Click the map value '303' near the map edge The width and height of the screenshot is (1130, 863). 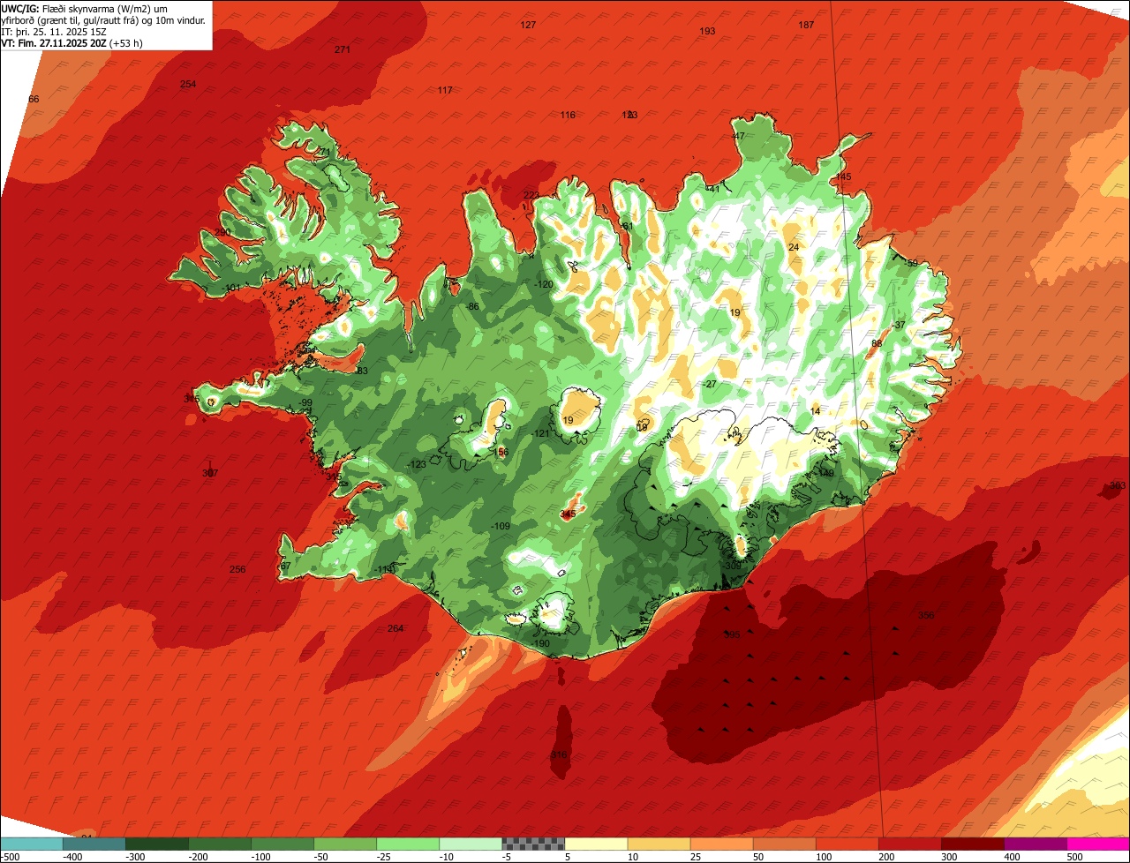tap(1118, 485)
